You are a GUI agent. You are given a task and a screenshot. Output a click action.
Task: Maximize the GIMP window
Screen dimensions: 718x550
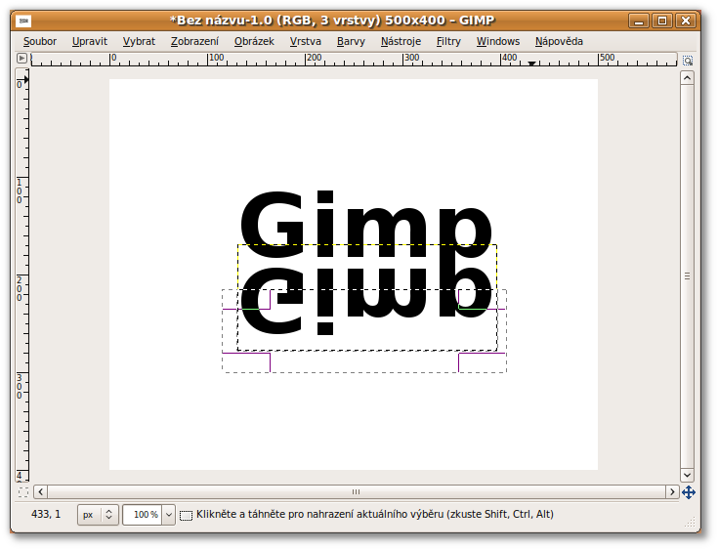661,21
